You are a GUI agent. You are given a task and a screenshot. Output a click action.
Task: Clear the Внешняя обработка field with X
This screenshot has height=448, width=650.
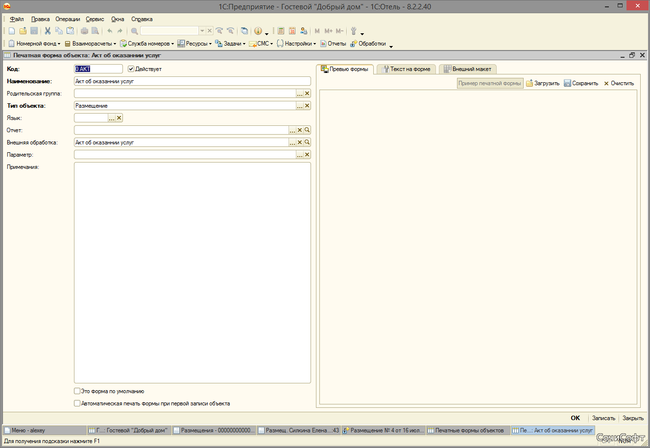[x=300, y=142]
